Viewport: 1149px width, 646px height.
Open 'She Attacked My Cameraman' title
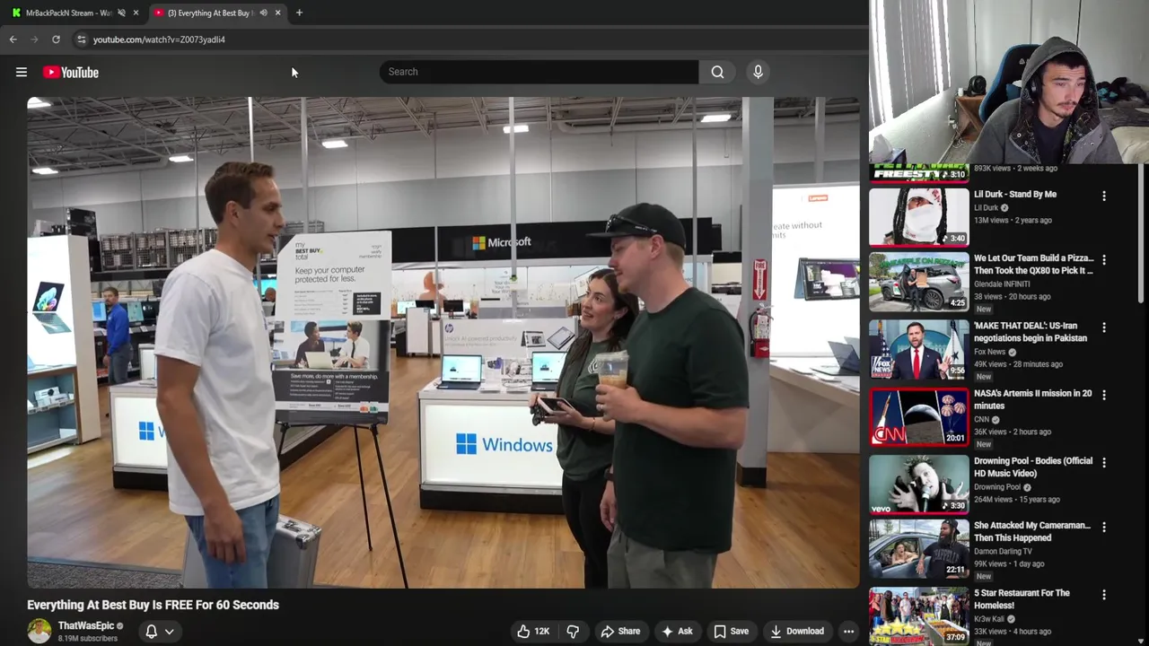click(x=1032, y=531)
